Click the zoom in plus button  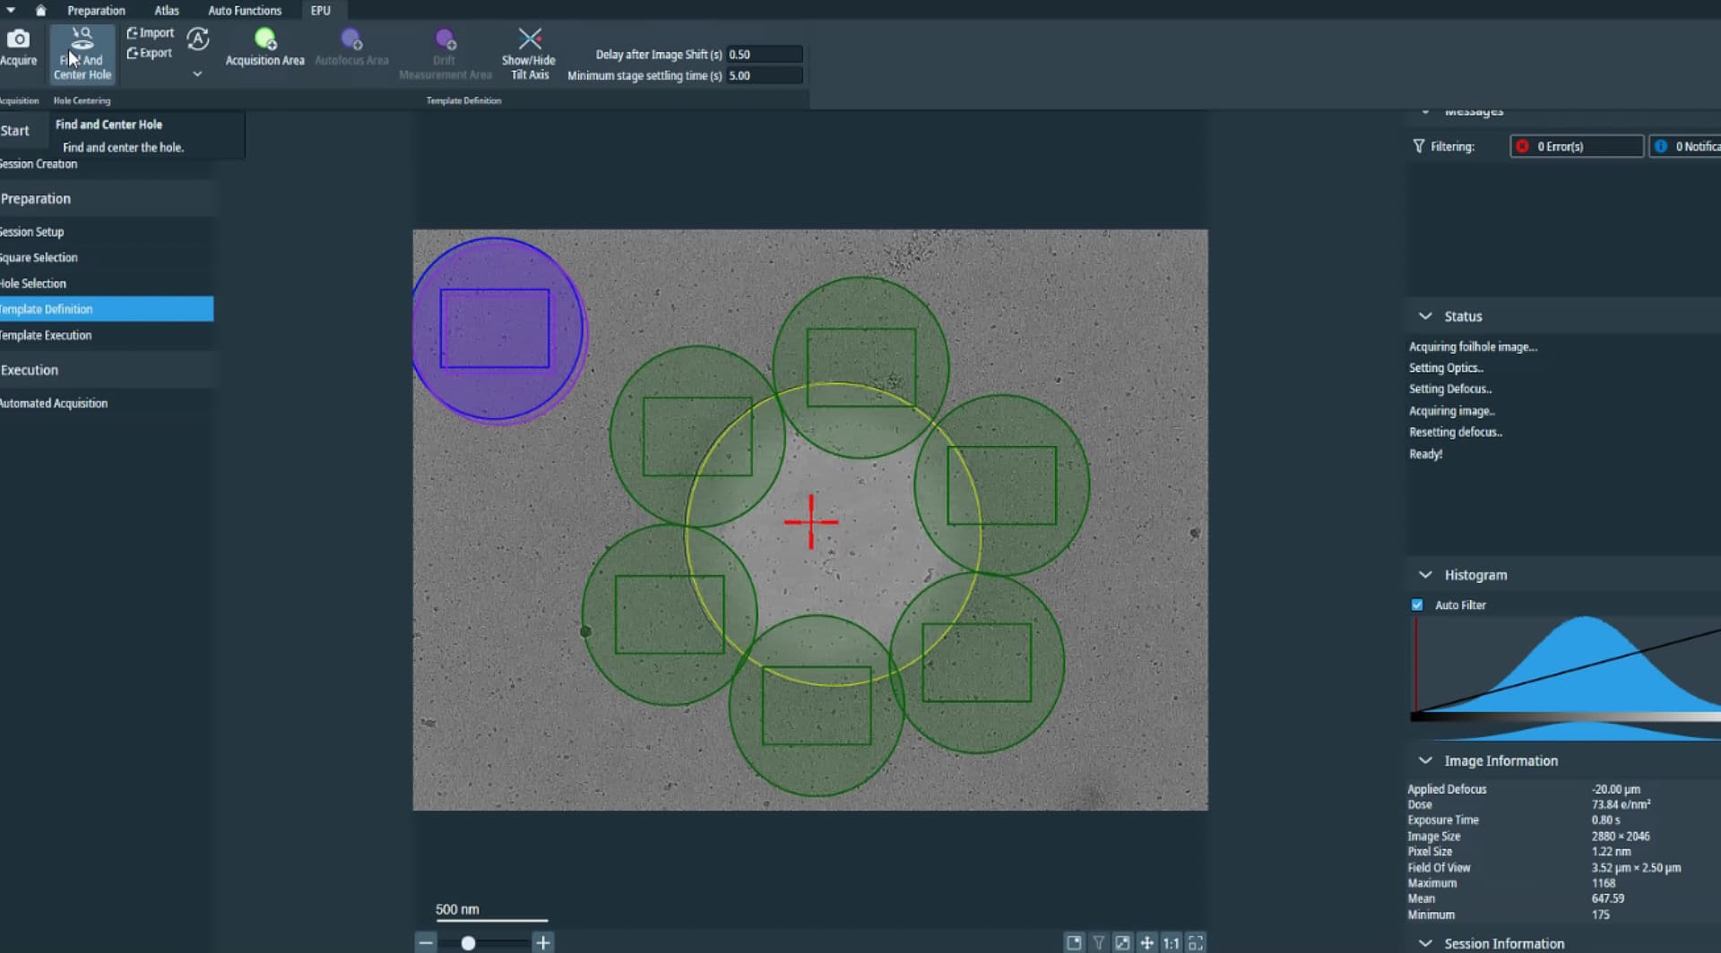coord(542,942)
